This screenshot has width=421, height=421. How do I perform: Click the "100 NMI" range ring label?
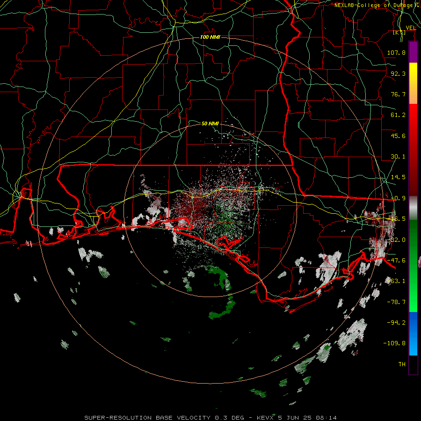coord(210,37)
